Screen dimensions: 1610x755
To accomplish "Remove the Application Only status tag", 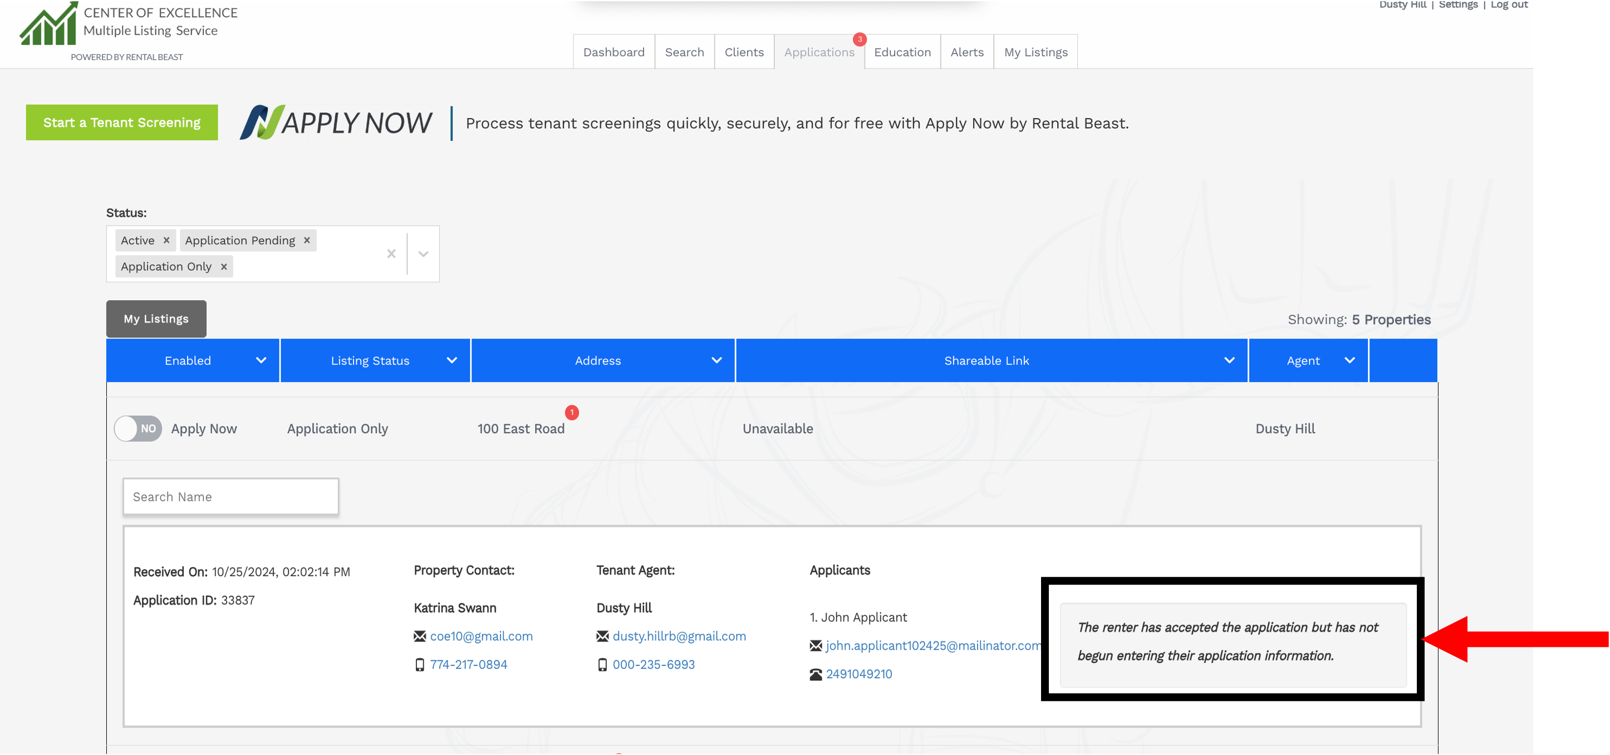I will pos(224,266).
